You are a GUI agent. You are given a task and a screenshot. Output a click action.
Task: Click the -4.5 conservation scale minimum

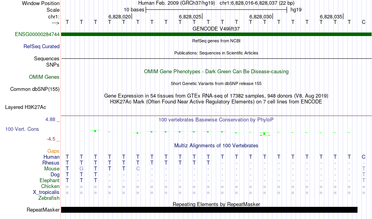click(51, 139)
